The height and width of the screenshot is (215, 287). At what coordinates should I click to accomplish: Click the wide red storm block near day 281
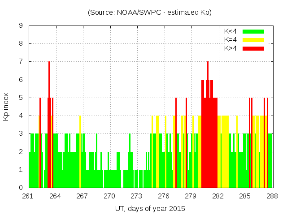(x=210, y=143)
